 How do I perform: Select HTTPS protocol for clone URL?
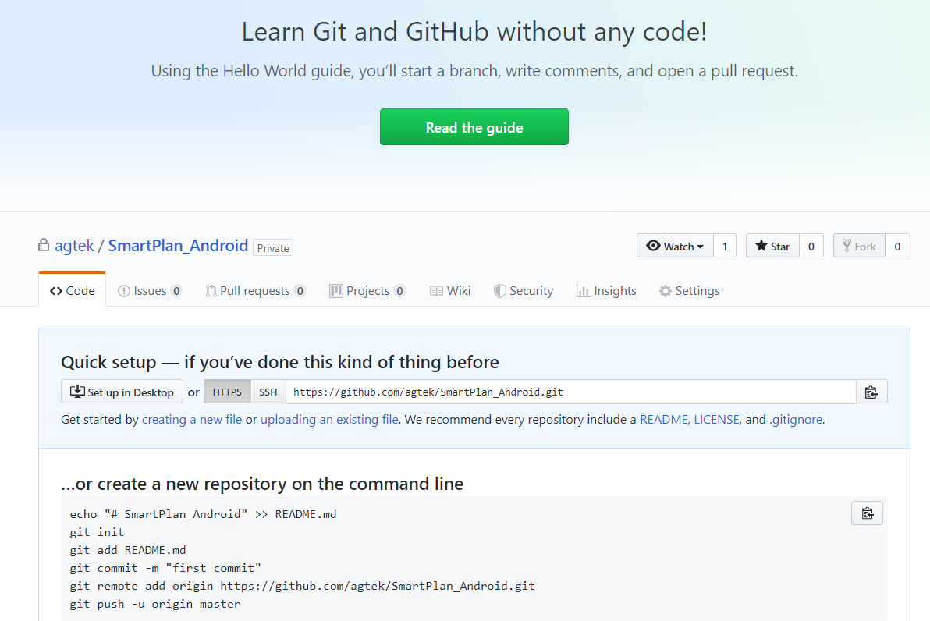(227, 392)
